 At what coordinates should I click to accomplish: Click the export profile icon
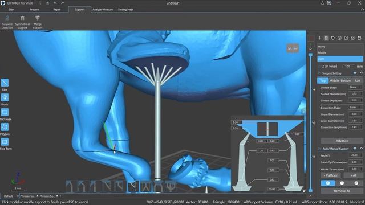[x=346, y=38]
